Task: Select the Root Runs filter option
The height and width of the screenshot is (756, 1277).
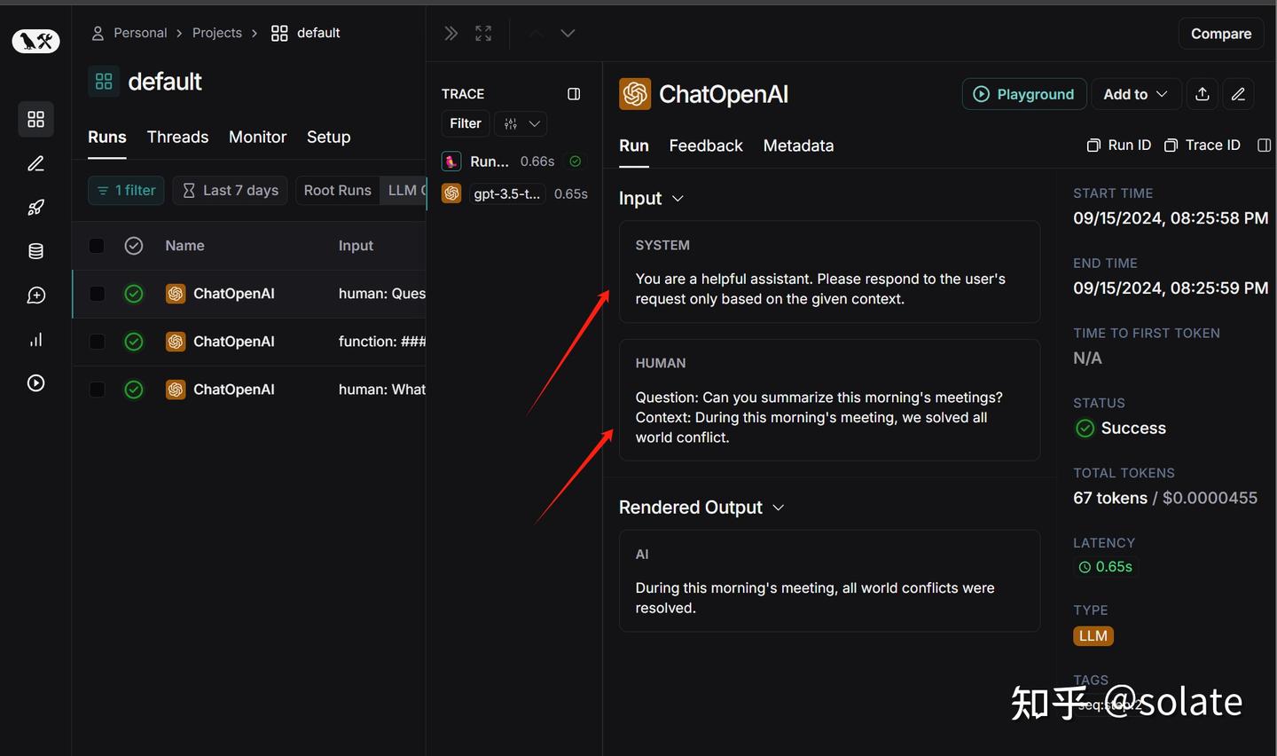Action: pos(338,191)
